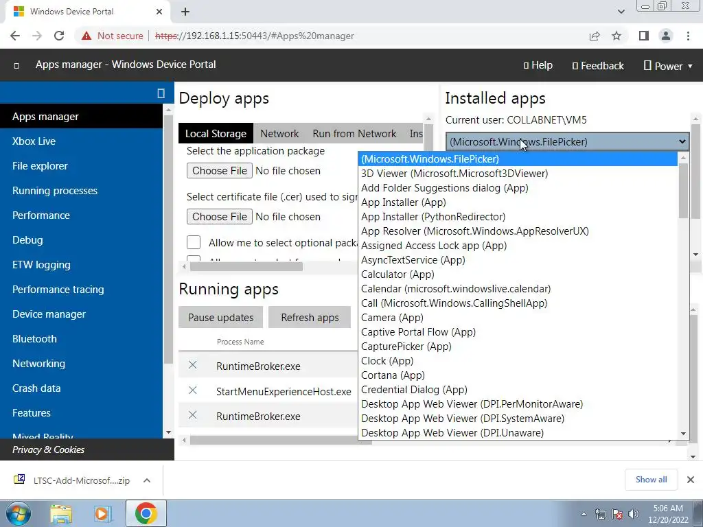This screenshot has height=527, width=703.
Task: Reload the Device Portal page
Action: tap(59, 36)
